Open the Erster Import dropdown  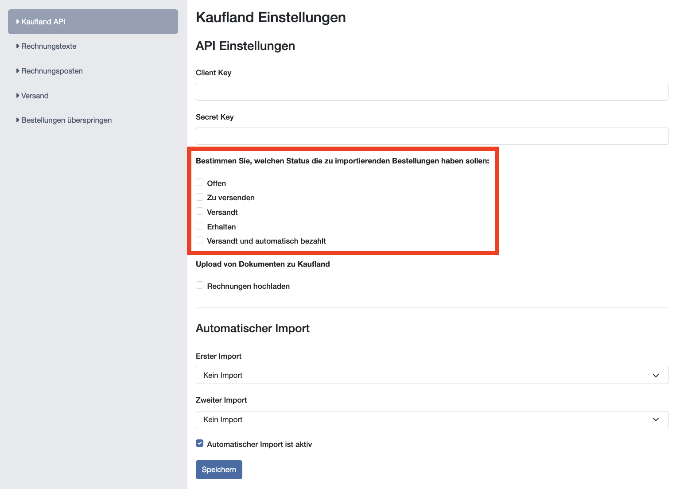tap(431, 376)
